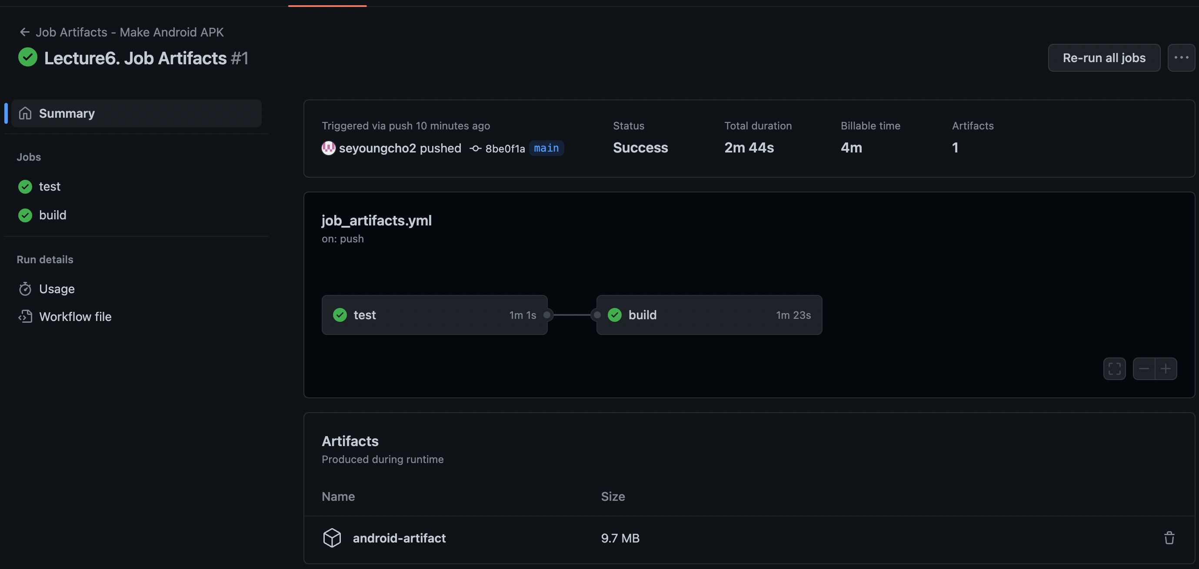This screenshot has width=1199, height=569.
Task: Open seyoungcho2 user profile link
Action: [x=377, y=148]
